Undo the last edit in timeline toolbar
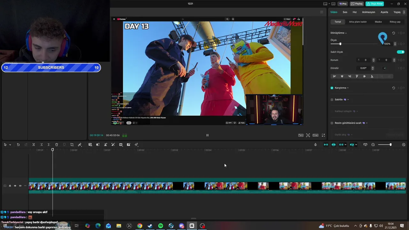Image resolution: width=409 pixels, height=230 pixels. point(18,145)
